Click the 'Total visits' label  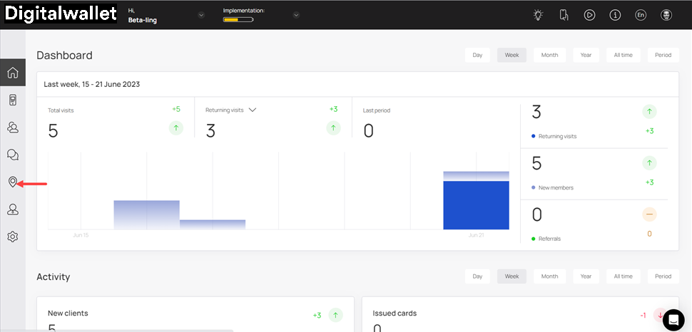(x=61, y=110)
